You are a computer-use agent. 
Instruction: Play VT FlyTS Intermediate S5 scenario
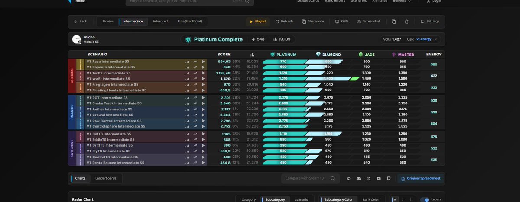click(x=203, y=151)
